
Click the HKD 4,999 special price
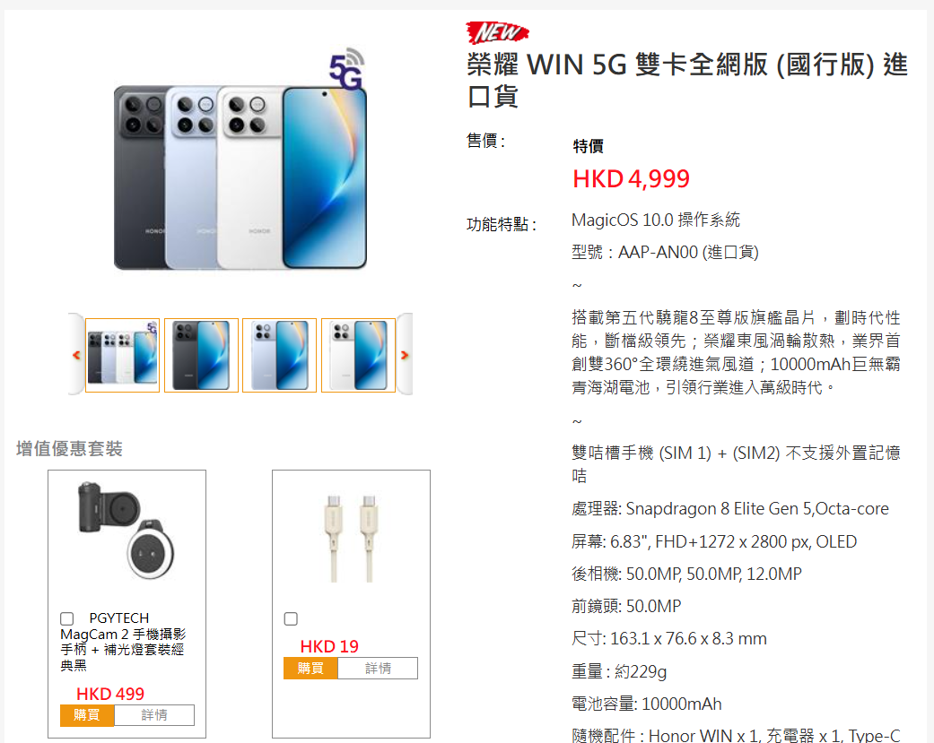click(631, 178)
